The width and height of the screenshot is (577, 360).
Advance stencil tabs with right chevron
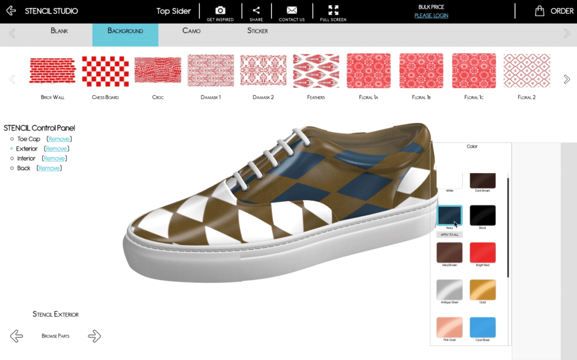(567, 33)
